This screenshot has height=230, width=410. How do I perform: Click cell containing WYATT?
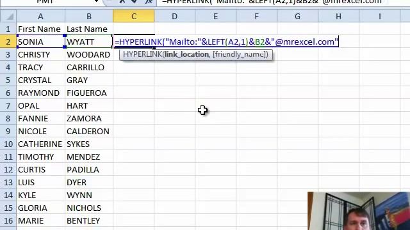point(89,42)
